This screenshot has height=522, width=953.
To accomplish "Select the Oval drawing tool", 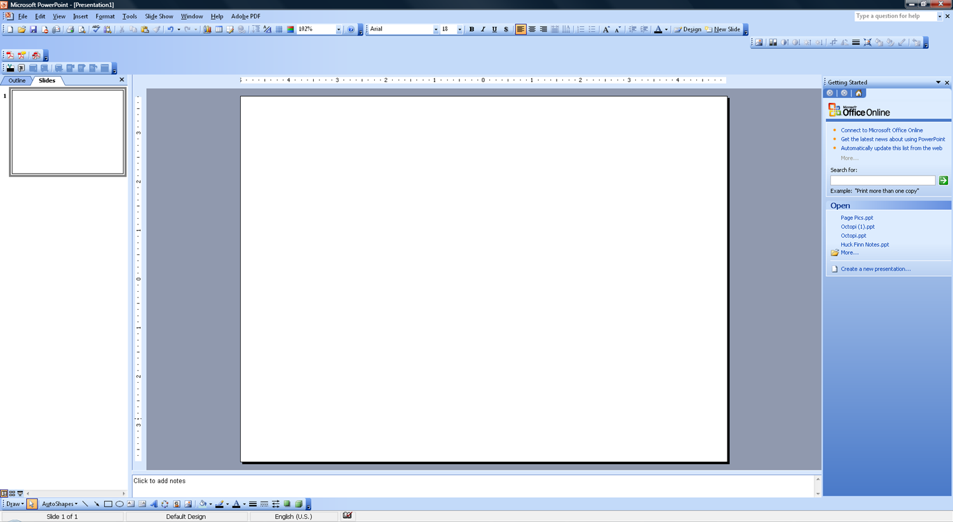I will (119, 504).
